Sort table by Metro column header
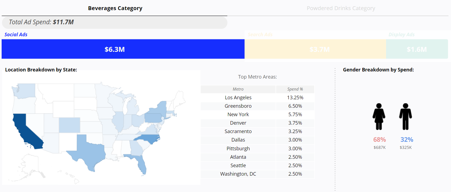This screenshot has height=192, width=451. point(238,89)
